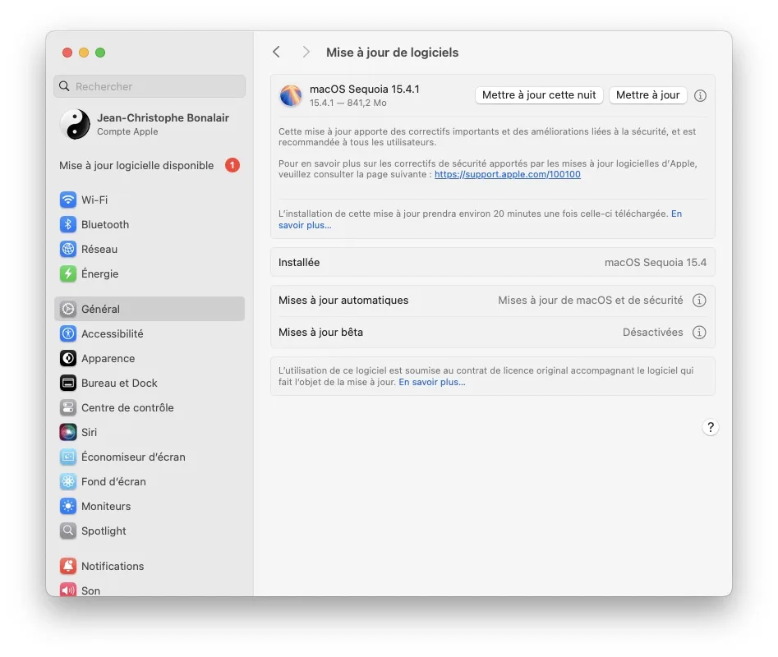
Task: Select Wi-Fi in the sidebar
Action: click(150, 200)
